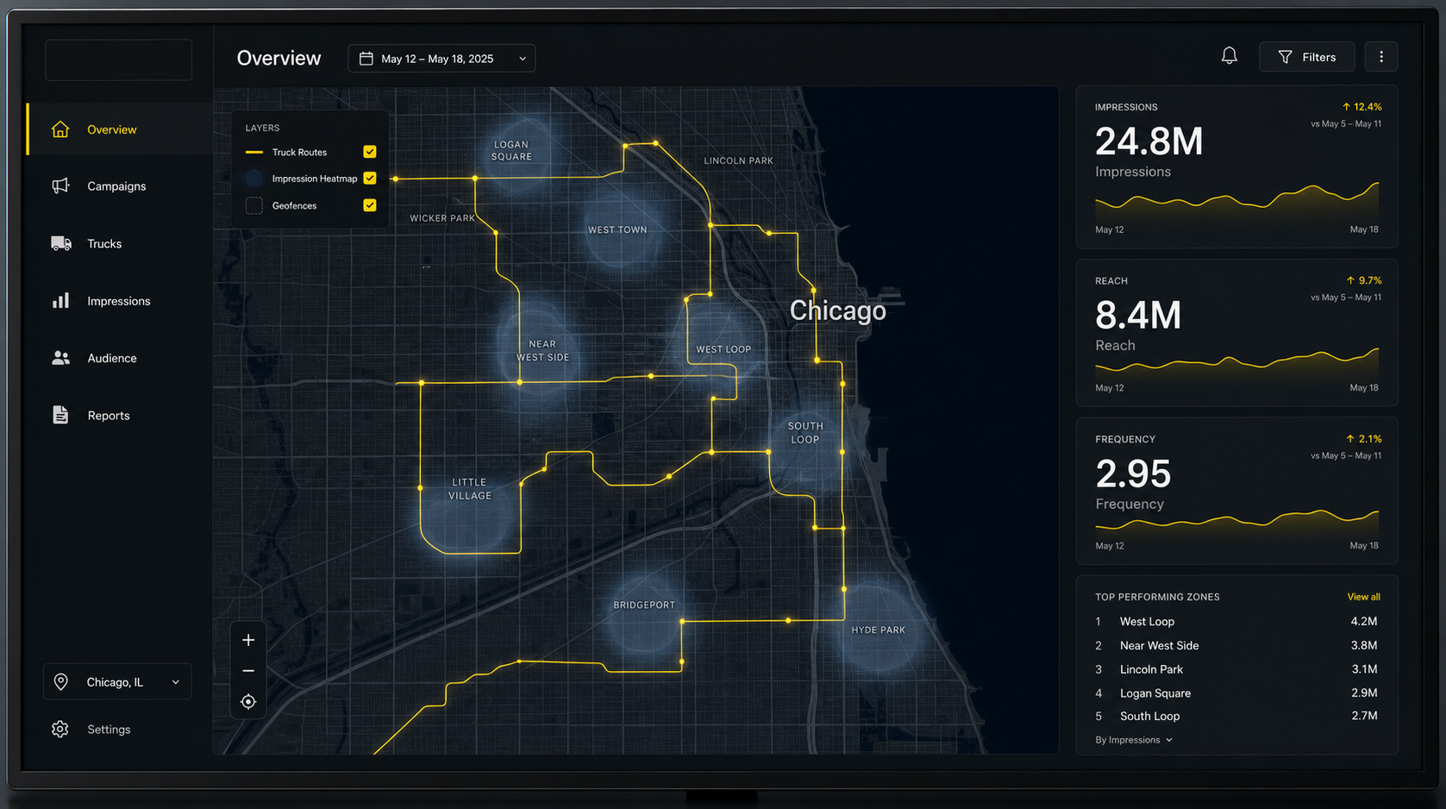This screenshot has width=1446, height=809.
Task: Click the location pin icon beside Chicago, IL
Action: pyautogui.click(x=61, y=682)
